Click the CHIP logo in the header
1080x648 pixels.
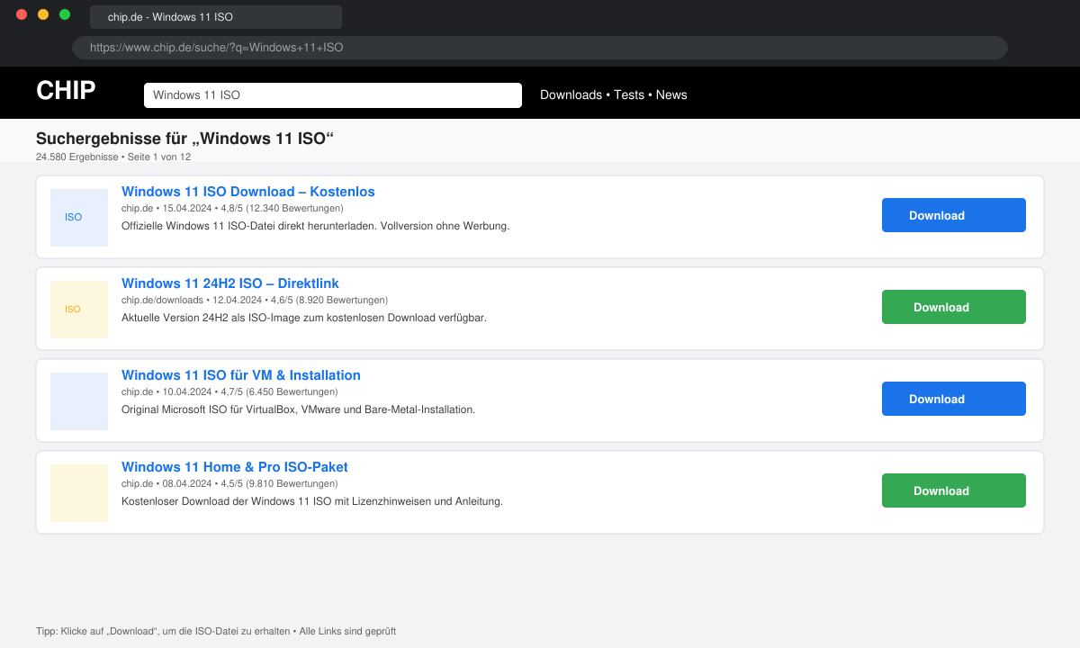[x=66, y=91]
